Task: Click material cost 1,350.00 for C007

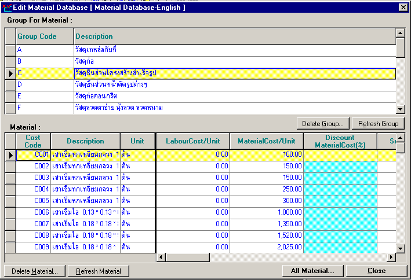Action: (267, 224)
